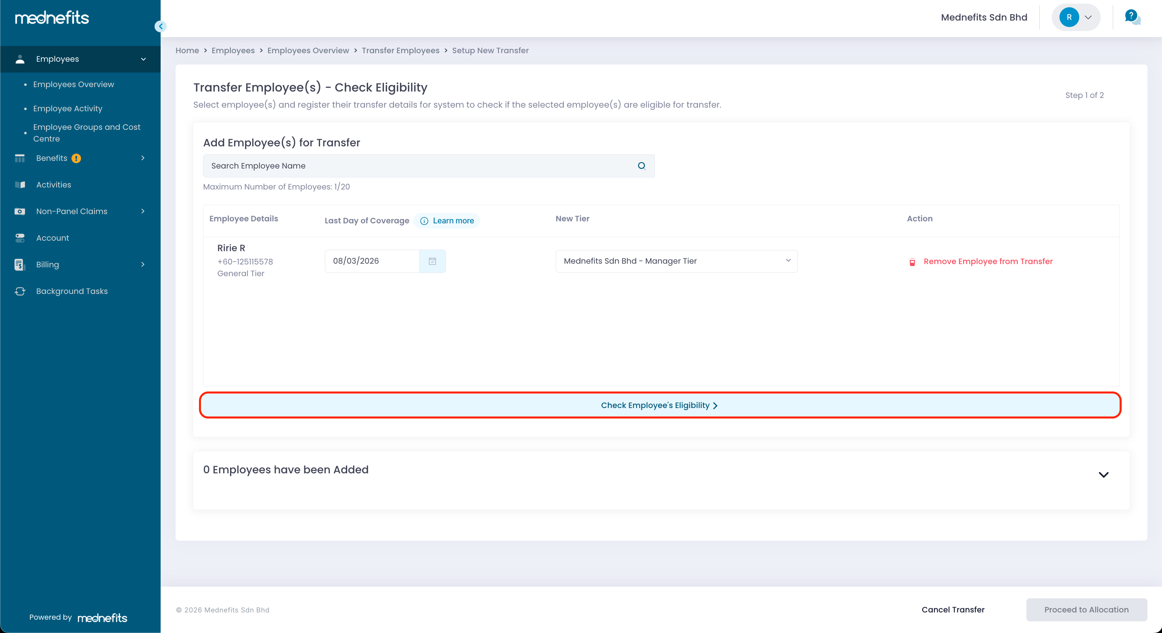Click Cancel Transfer button
This screenshot has width=1162, height=633.
[x=953, y=610]
